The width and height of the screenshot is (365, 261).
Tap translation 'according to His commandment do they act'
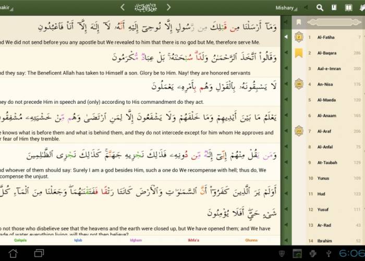click(153, 102)
